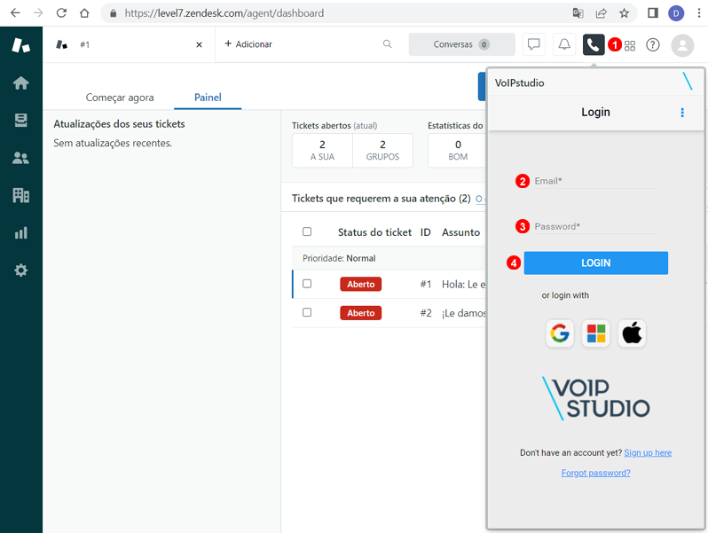
Task: Sort by the ID column header
Action: point(425,232)
